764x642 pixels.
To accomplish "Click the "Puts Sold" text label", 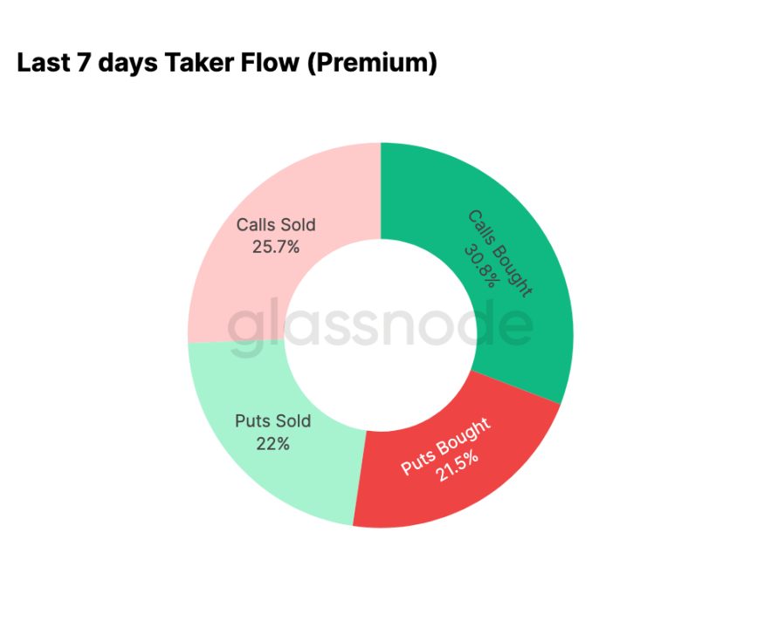I will pyautogui.click(x=272, y=421).
